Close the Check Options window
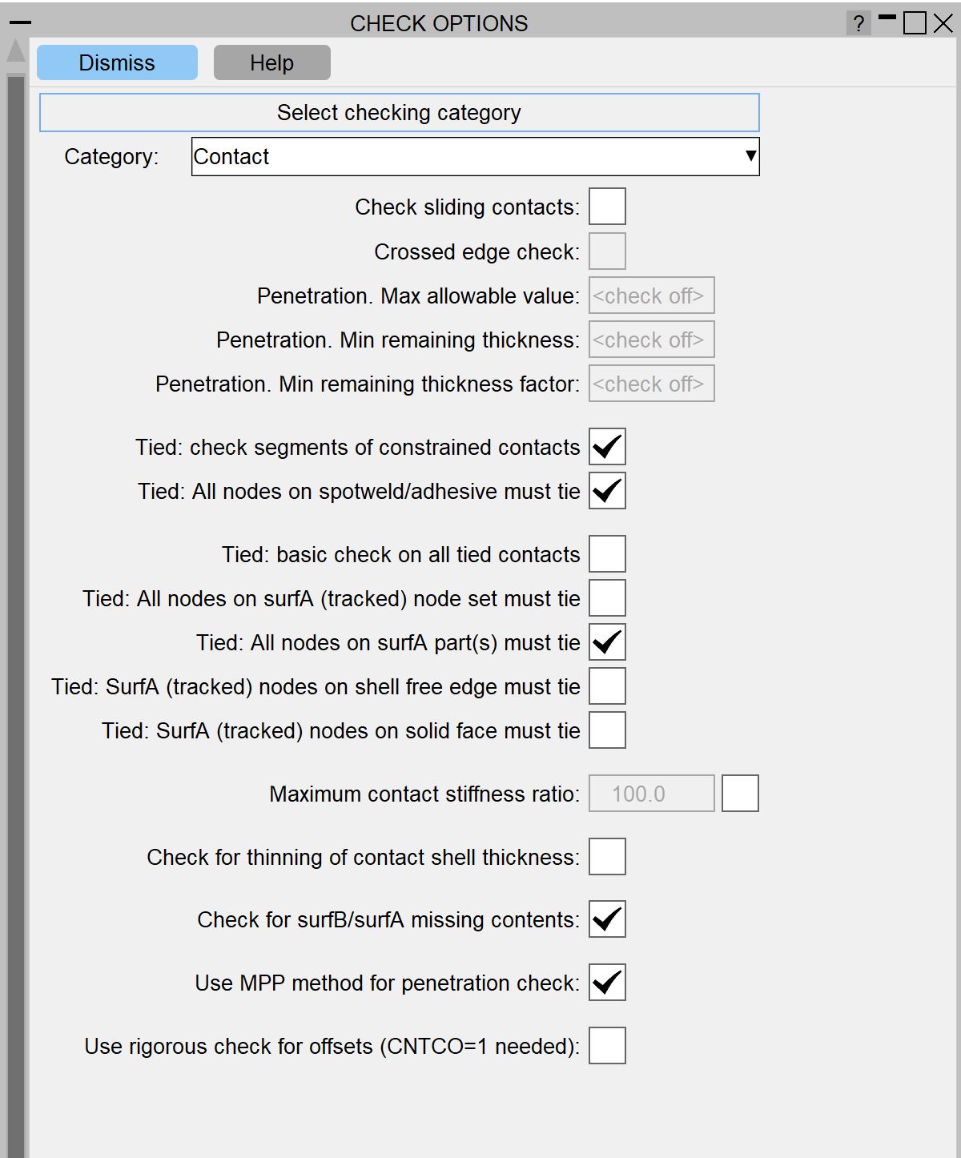Viewport: 961px width, 1158px height. coord(943,23)
